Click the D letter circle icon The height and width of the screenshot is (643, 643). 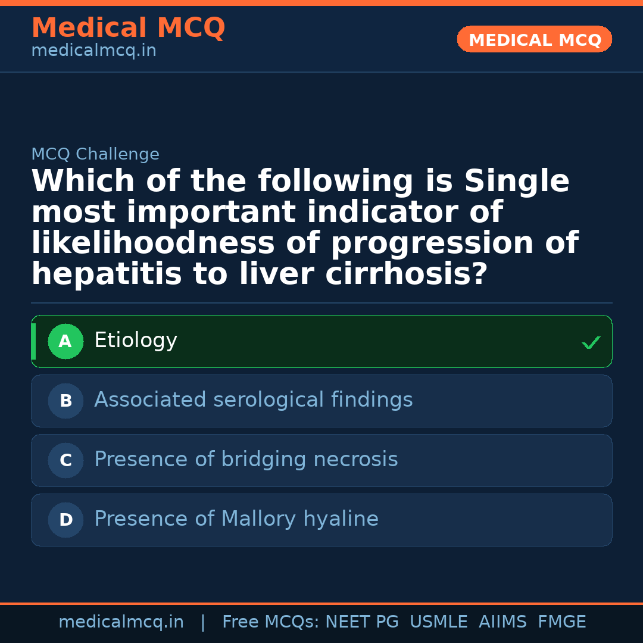coord(65,520)
